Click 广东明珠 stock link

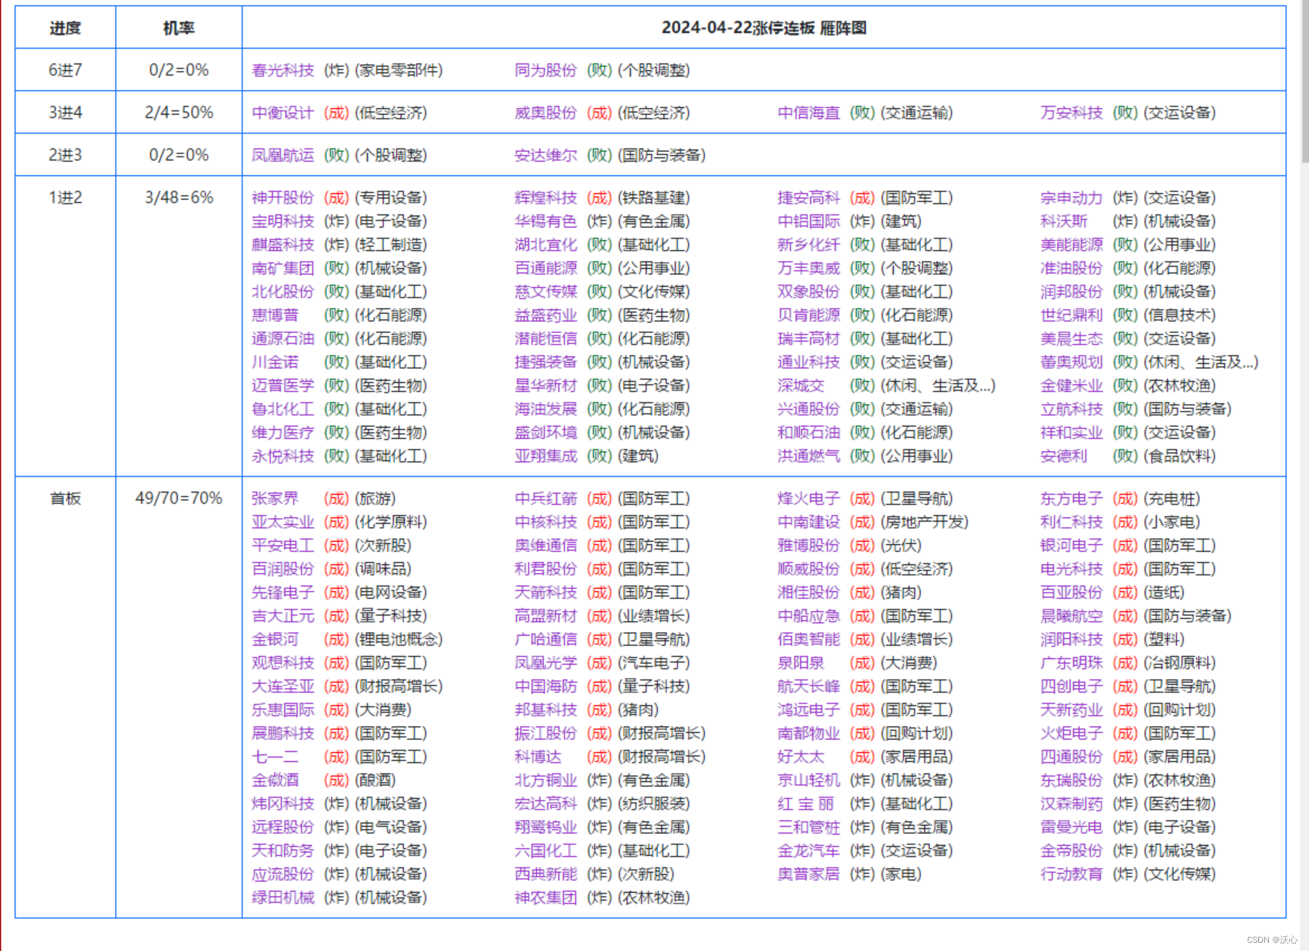[x=1071, y=663]
